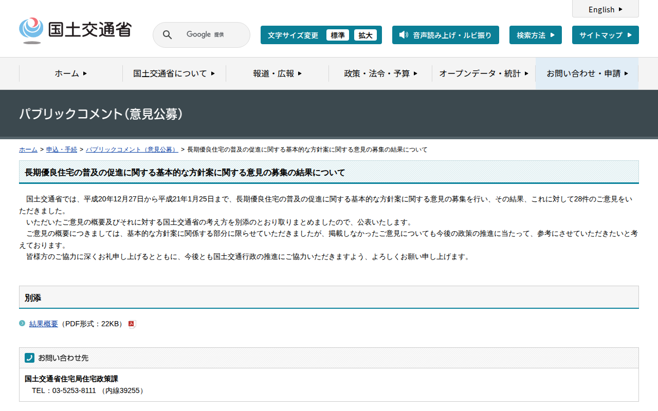Click the speaker icon for 音声読み上げ
The image size is (658, 411).
coord(404,35)
